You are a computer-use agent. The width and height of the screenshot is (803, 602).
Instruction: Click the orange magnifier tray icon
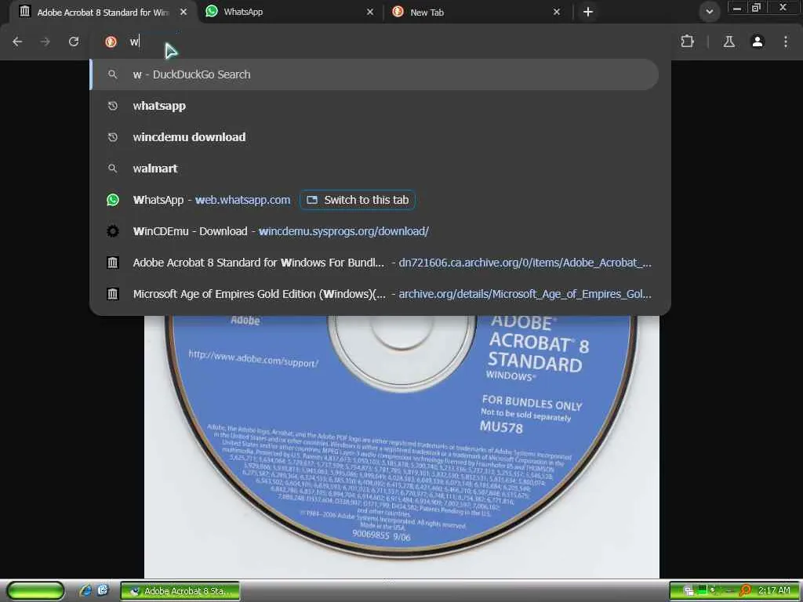click(745, 591)
